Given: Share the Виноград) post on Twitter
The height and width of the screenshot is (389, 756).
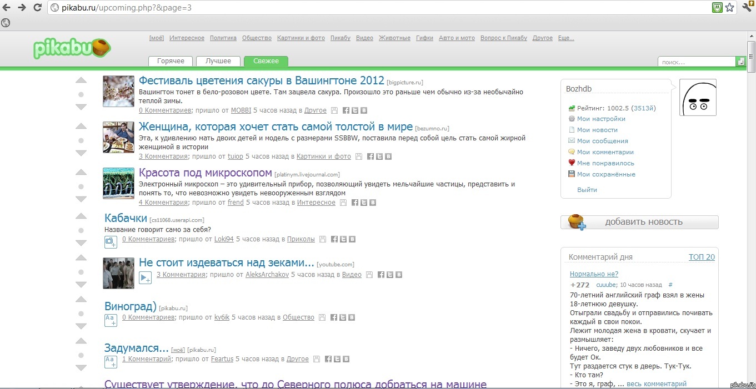Looking at the screenshot, I should tap(343, 318).
